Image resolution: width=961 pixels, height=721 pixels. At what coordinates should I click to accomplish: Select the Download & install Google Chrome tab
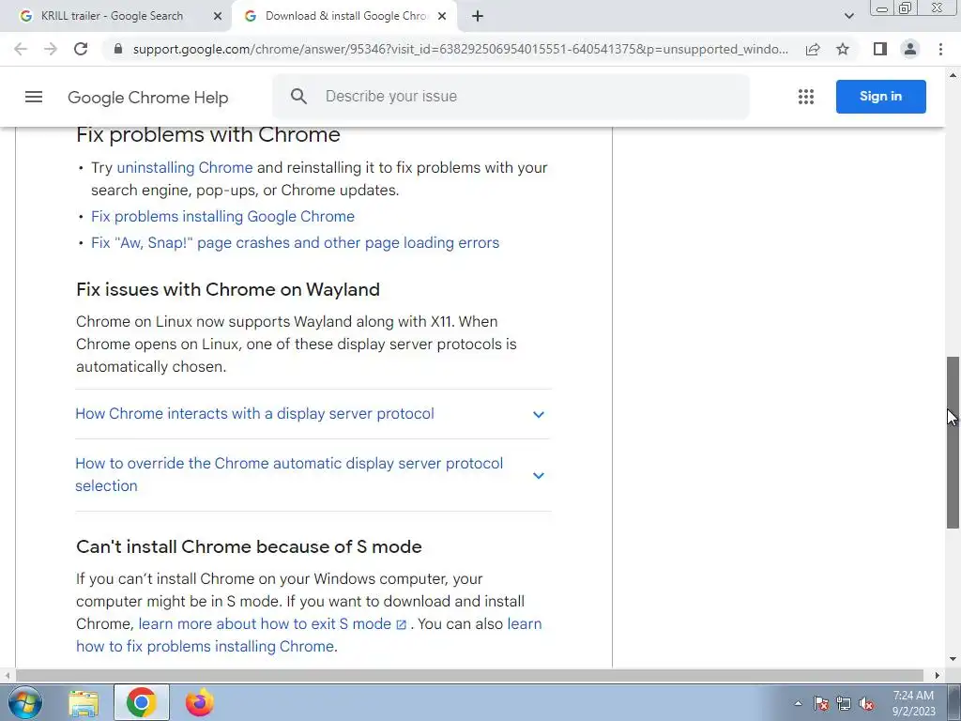pyautogui.click(x=345, y=16)
